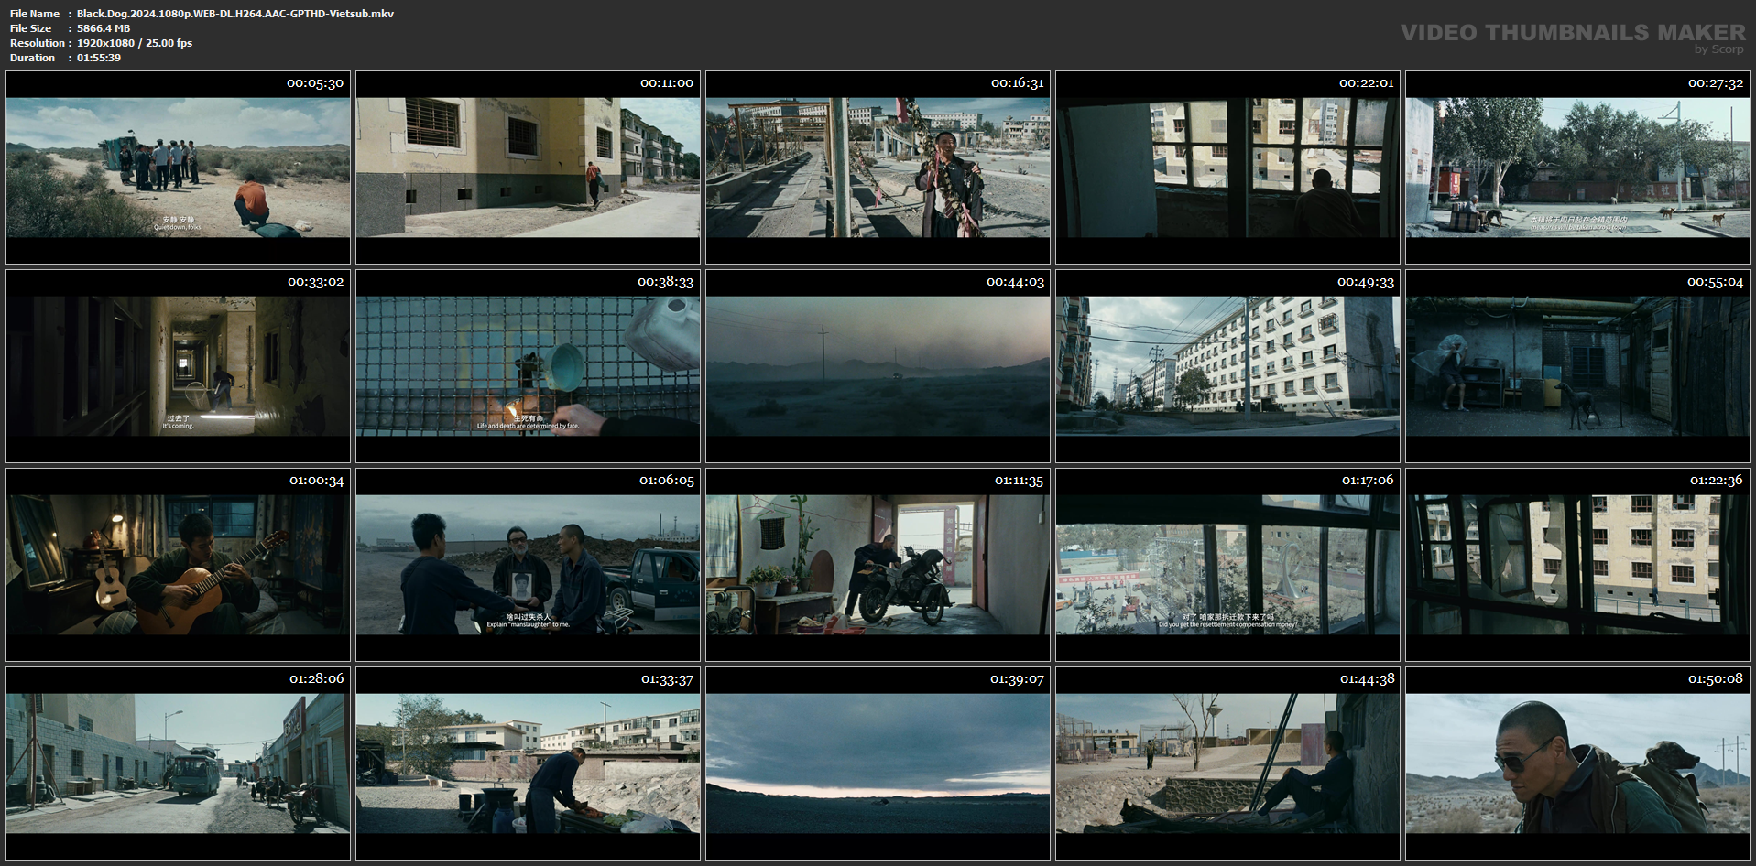Image resolution: width=1756 pixels, height=866 pixels.
Task: Open the thumbnail at 00:38:33
Action: (528, 366)
